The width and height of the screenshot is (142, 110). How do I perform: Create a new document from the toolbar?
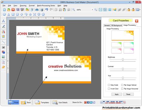point(4,10)
